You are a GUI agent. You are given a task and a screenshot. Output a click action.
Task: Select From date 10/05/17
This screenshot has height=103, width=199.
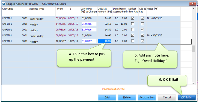click(x=61, y=41)
